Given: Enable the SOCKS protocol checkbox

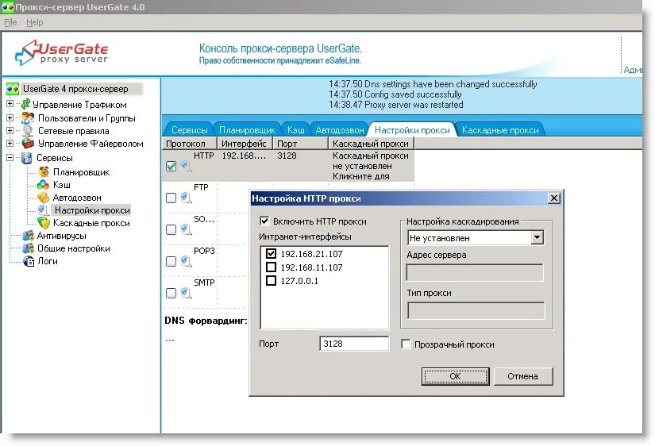Looking at the screenshot, I should 171,229.
